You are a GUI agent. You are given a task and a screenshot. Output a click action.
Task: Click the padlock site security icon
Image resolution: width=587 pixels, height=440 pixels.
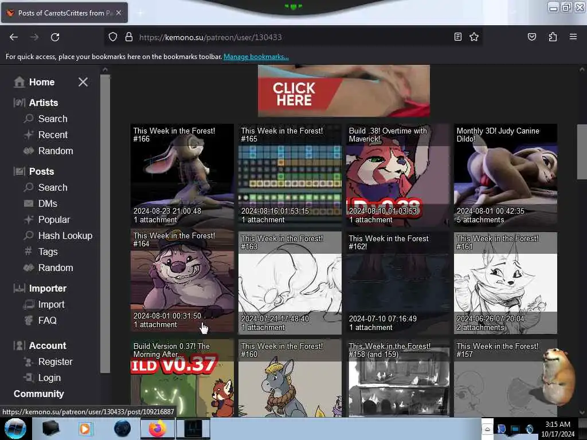129,37
